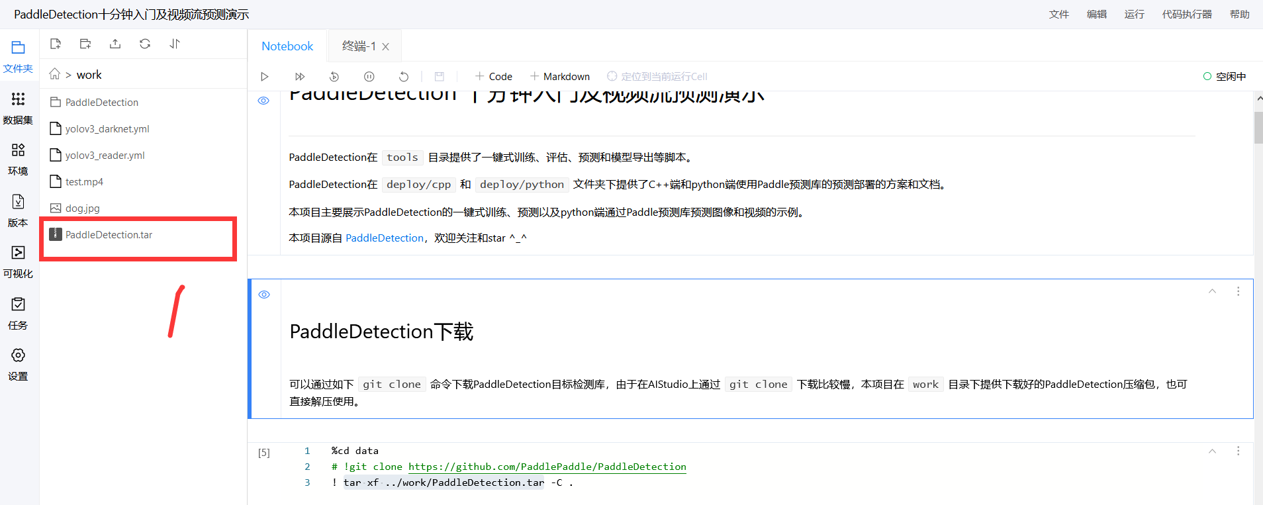Collapse the PaddleDetection下载 cell
Viewport: 1263px width, 505px height.
(x=1212, y=291)
